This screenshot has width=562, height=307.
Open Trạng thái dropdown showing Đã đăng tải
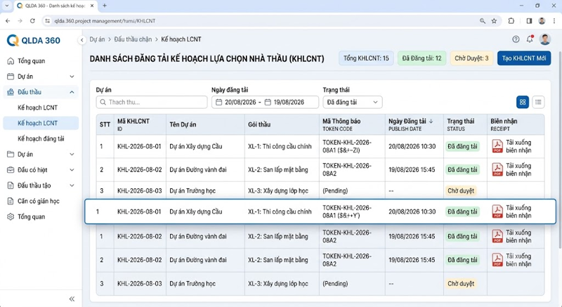[353, 102]
